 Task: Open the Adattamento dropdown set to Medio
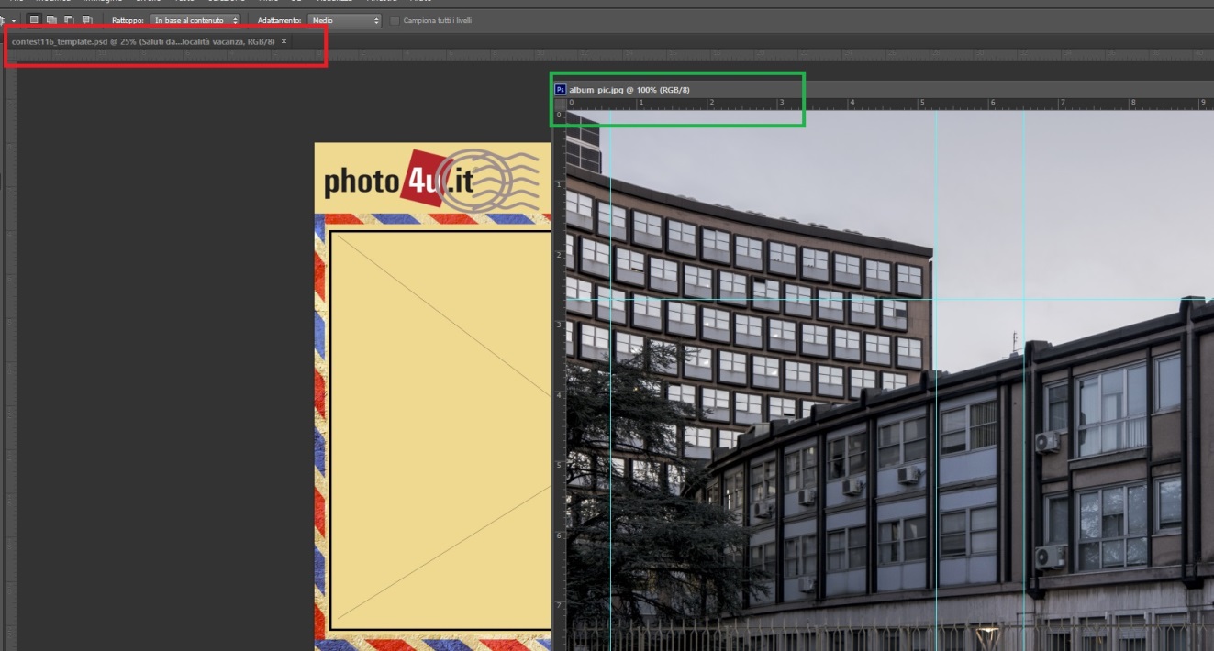[345, 20]
